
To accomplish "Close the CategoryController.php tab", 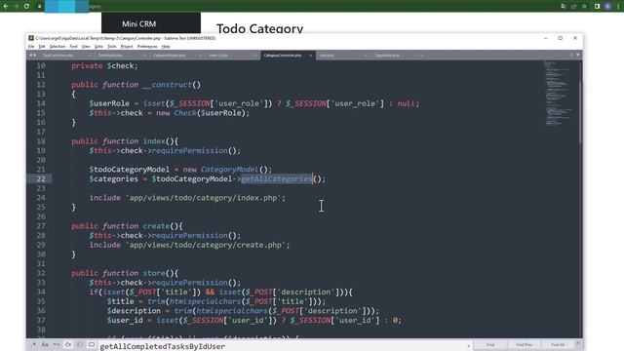I will point(310,56).
